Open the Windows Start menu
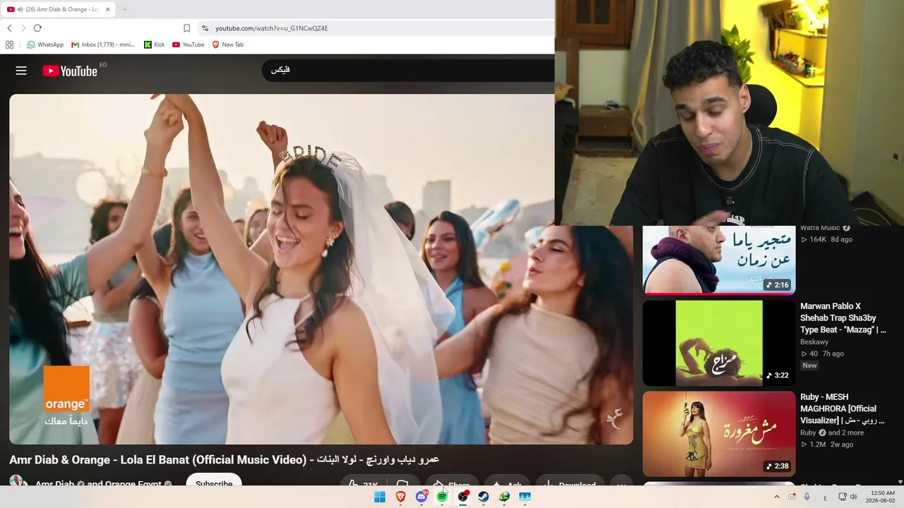The width and height of the screenshot is (904, 508). [x=379, y=497]
